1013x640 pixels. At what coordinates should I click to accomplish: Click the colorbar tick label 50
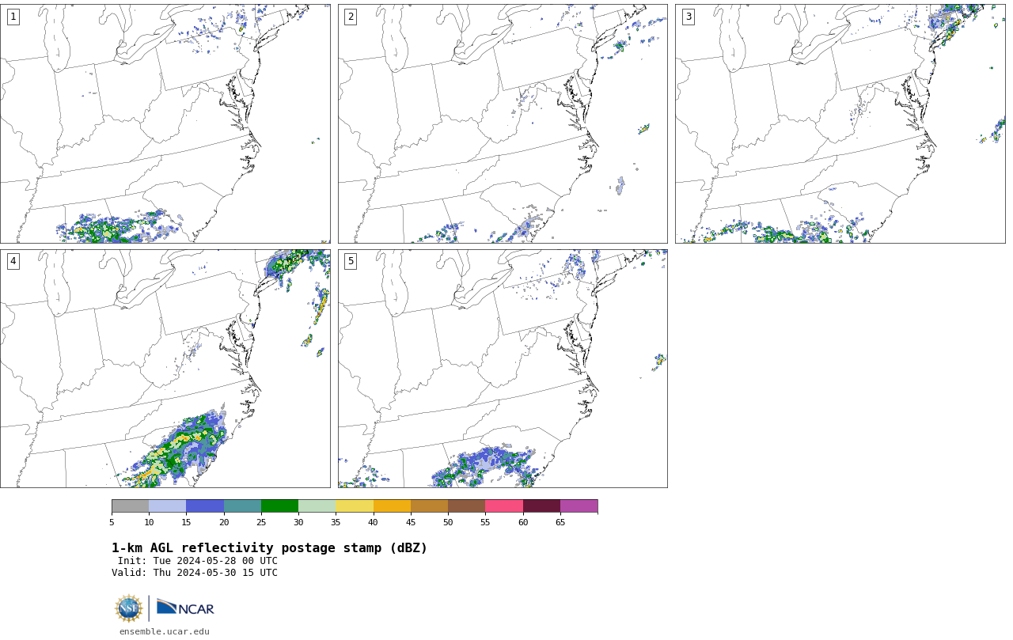pyautogui.click(x=448, y=522)
